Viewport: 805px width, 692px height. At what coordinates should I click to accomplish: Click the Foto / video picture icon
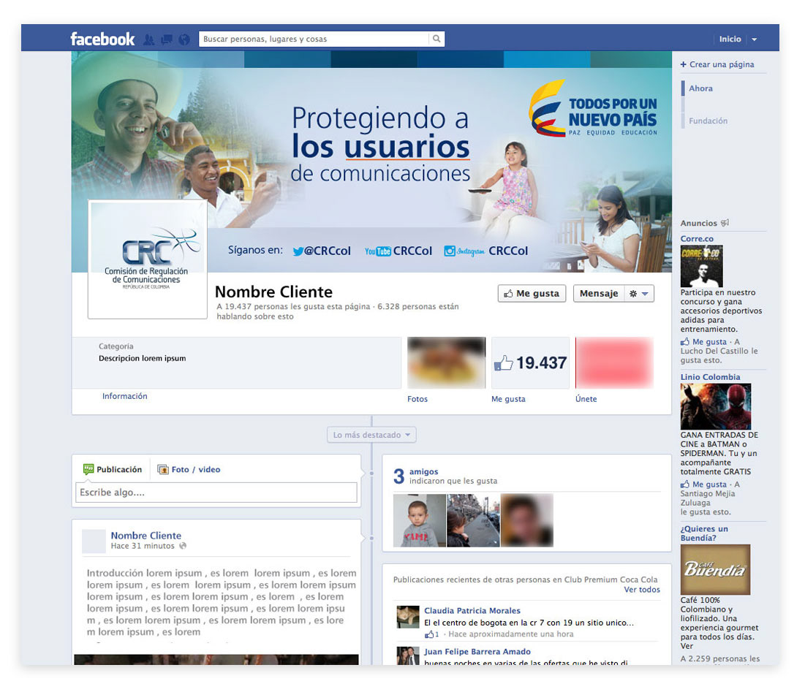tap(163, 469)
